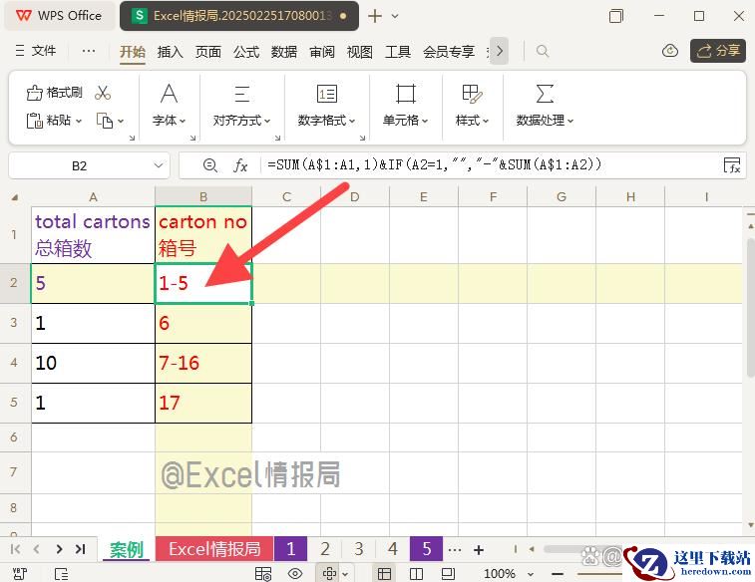Go to the next sheet with the arrow
This screenshot has width=755, height=582.
pyautogui.click(x=59, y=549)
